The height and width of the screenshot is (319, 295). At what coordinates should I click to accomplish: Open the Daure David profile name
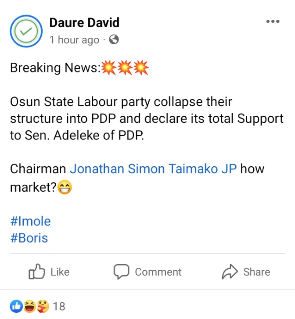pos(84,22)
